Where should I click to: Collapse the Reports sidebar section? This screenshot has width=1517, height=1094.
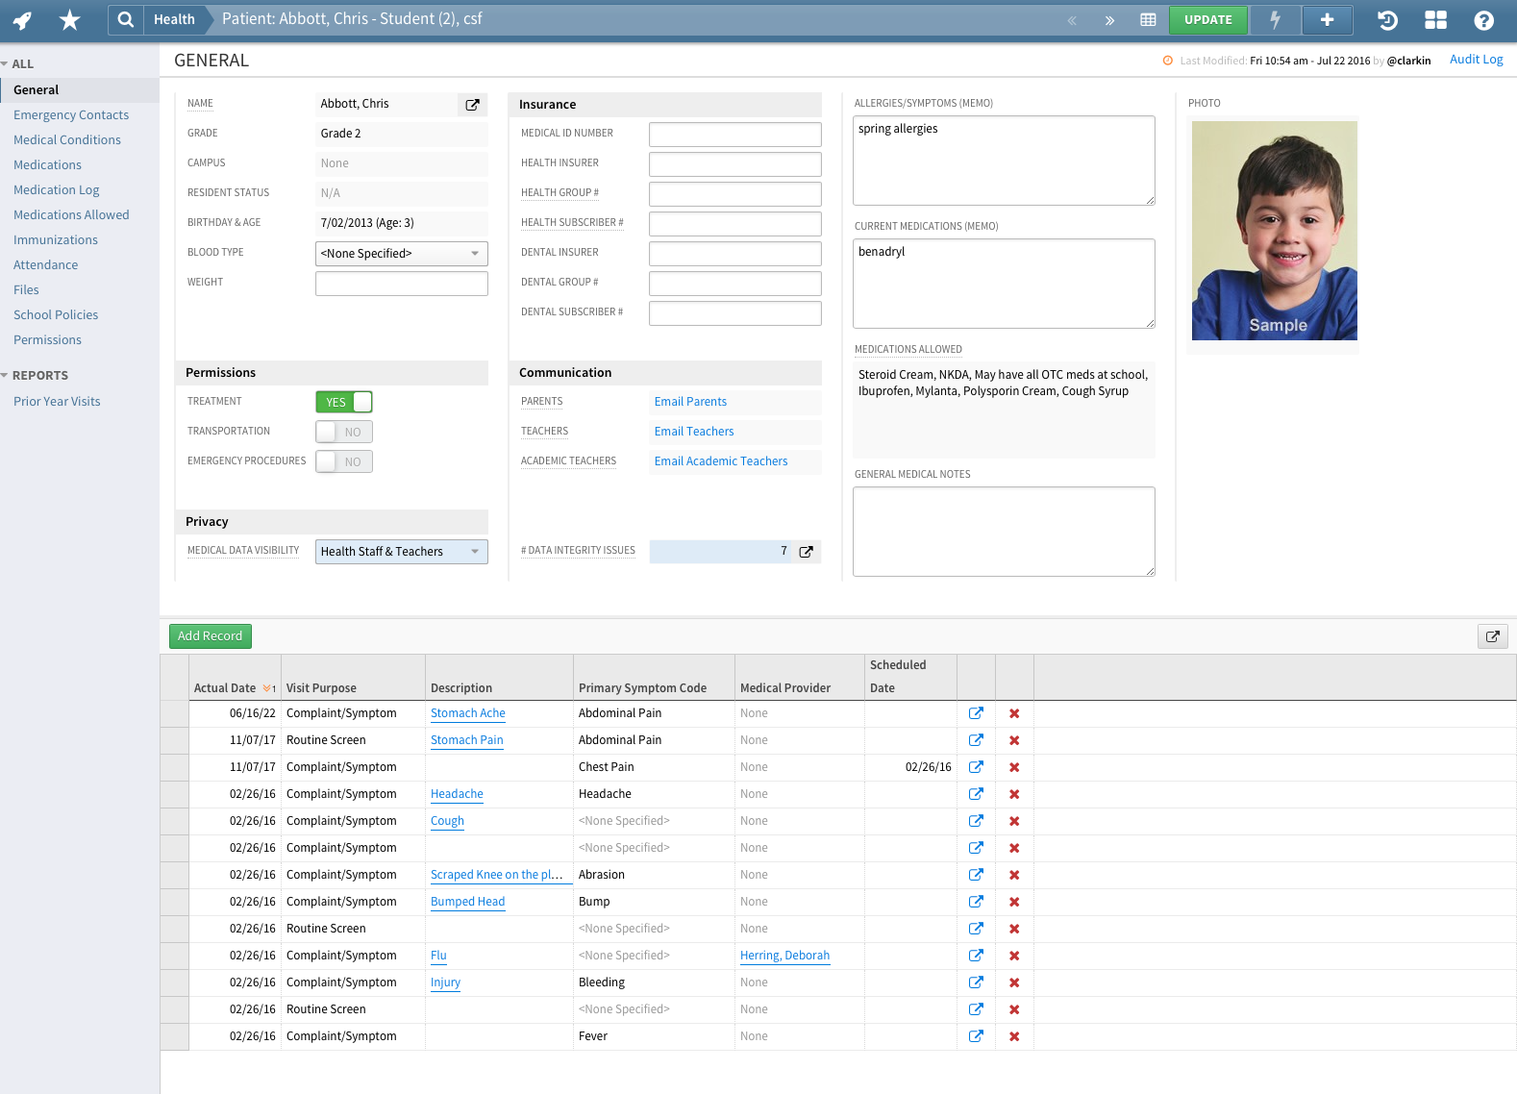click(x=6, y=376)
